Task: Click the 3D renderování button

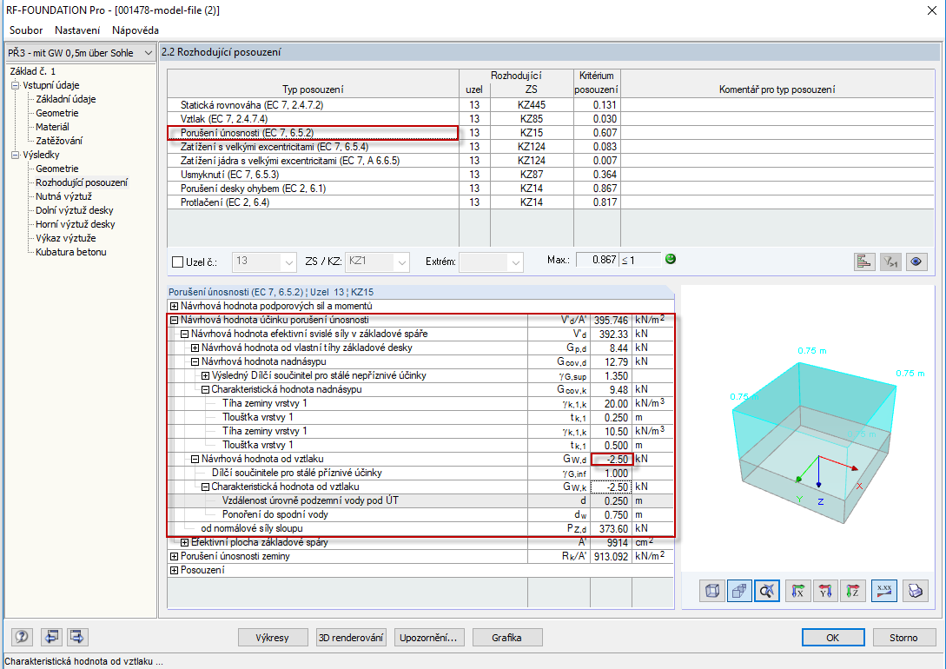Action: point(351,638)
